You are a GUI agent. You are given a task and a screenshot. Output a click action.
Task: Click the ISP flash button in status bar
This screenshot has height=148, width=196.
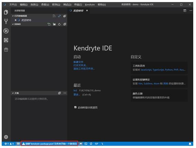tap(96, 144)
